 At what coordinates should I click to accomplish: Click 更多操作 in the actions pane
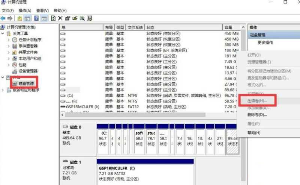coord(265,42)
